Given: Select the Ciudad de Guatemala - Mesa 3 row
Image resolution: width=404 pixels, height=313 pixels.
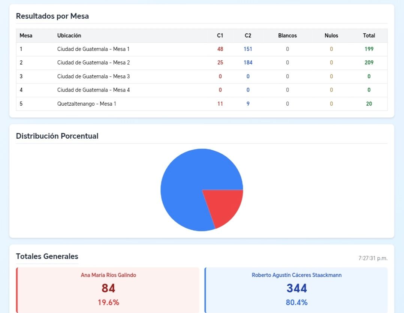Looking at the screenshot, I should tap(93, 76).
